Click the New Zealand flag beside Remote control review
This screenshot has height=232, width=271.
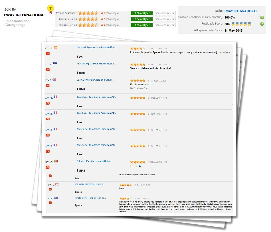click(x=56, y=198)
